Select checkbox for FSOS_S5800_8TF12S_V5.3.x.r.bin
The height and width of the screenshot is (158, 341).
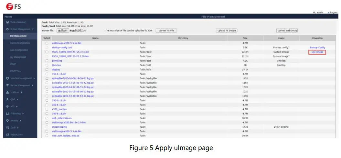tap(47, 52)
